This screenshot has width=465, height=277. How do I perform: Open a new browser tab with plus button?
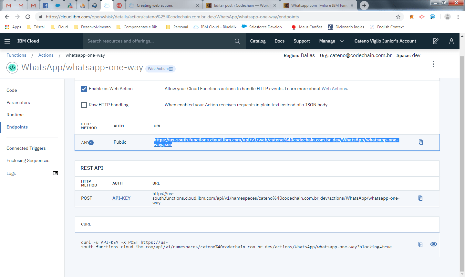tap(364, 5)
